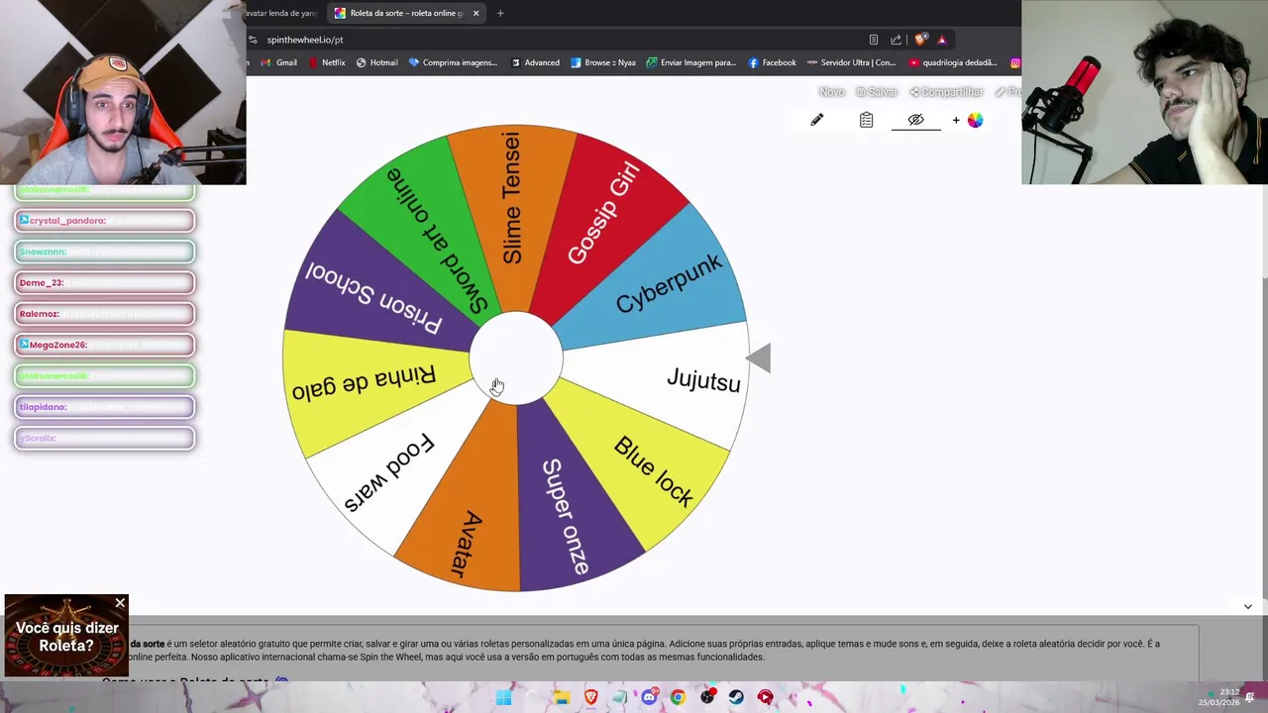Image resolution: width=1268 pixels, height=713 pixels.
Task: Click the share page icon in the address bar
Action: [x=897, y=40]
